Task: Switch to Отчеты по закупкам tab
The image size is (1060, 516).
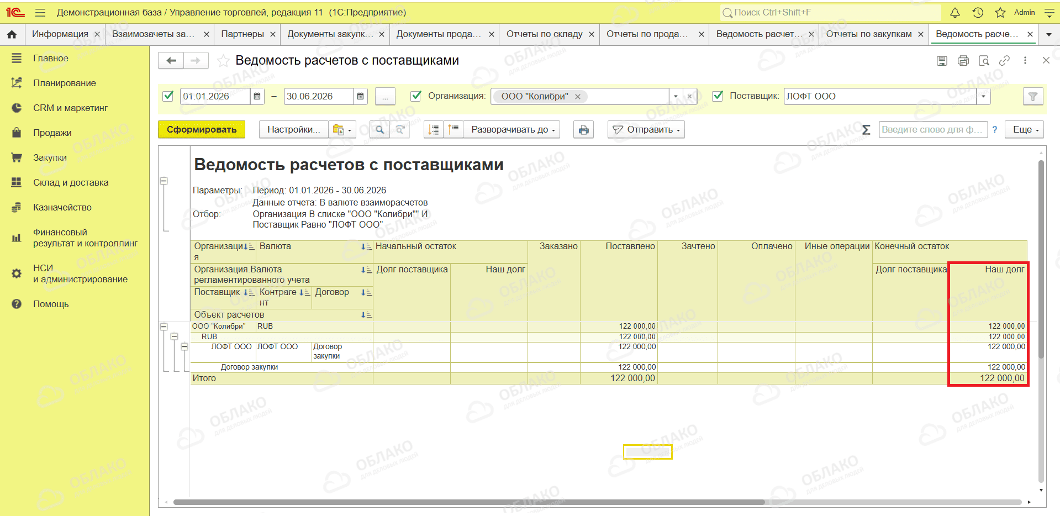Action: coord(869,34)
